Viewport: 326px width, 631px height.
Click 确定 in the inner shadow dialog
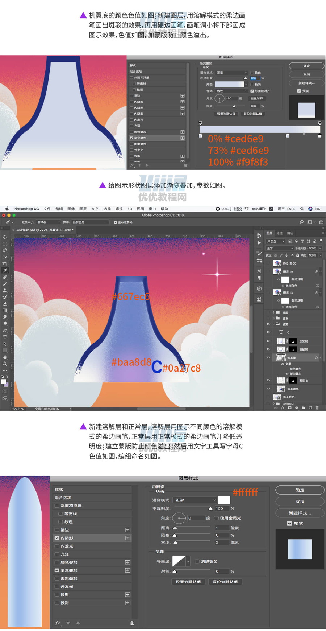click(x=300, y=490)
